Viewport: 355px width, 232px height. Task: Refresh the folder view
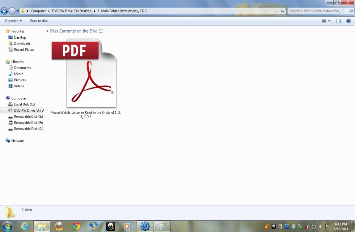coord(282,11)
